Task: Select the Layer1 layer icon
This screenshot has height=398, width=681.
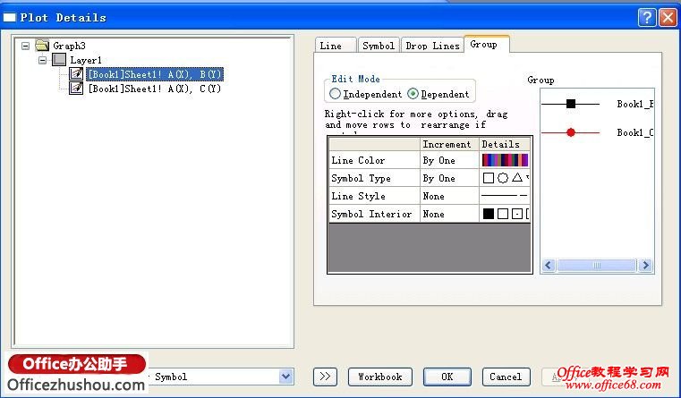Action: click(x=59, y=59)
